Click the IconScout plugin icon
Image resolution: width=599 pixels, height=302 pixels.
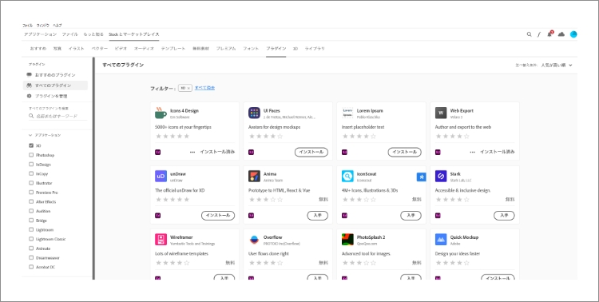347,177
